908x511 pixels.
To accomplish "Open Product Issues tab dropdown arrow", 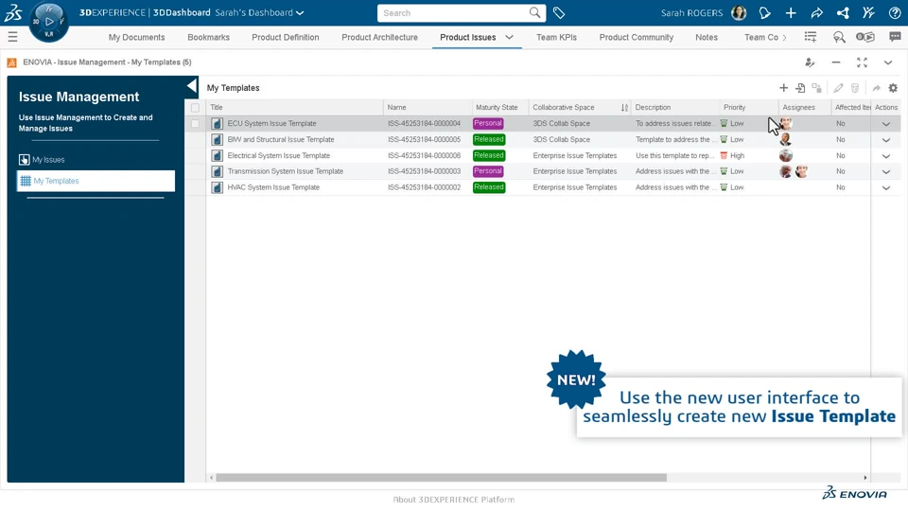I will pyautogui.click(x=509, y=37).
